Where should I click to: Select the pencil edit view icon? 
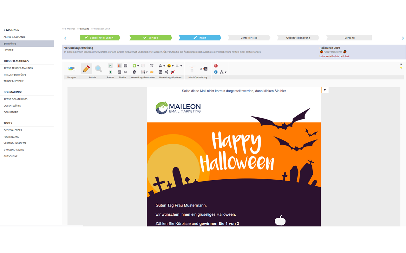coord(86,69)
